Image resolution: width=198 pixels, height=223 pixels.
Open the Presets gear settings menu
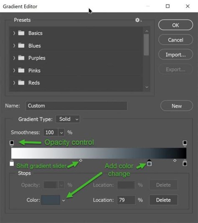pyautogui.click(x=138, y=20)
